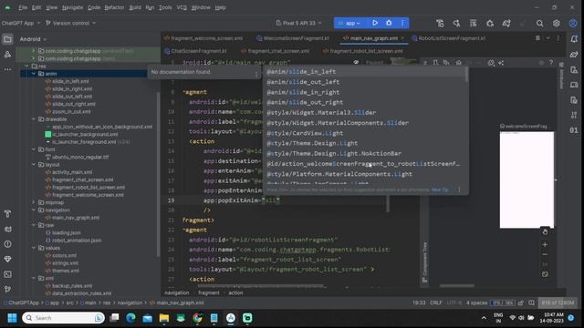Screen dimensions: 584x328
Task: Collapse the anim folder
Action: click(34, 74)
